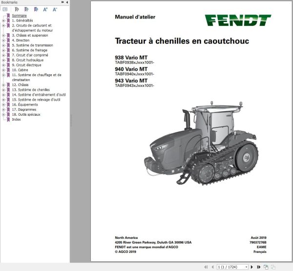293x271 pixels.
Task: Click bookmark icon beside 10. Cabine
Action: [x=8, y=70]
